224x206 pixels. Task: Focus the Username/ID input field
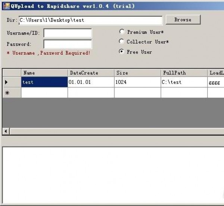pos(68,33)
